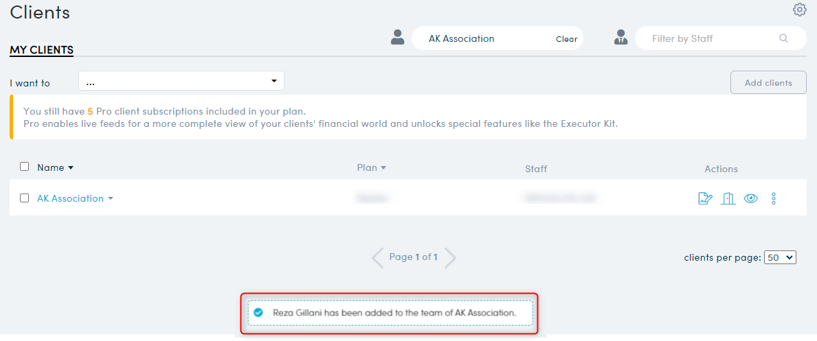Go to previous page arrow

pyautogui.click(x=377, y=257)
